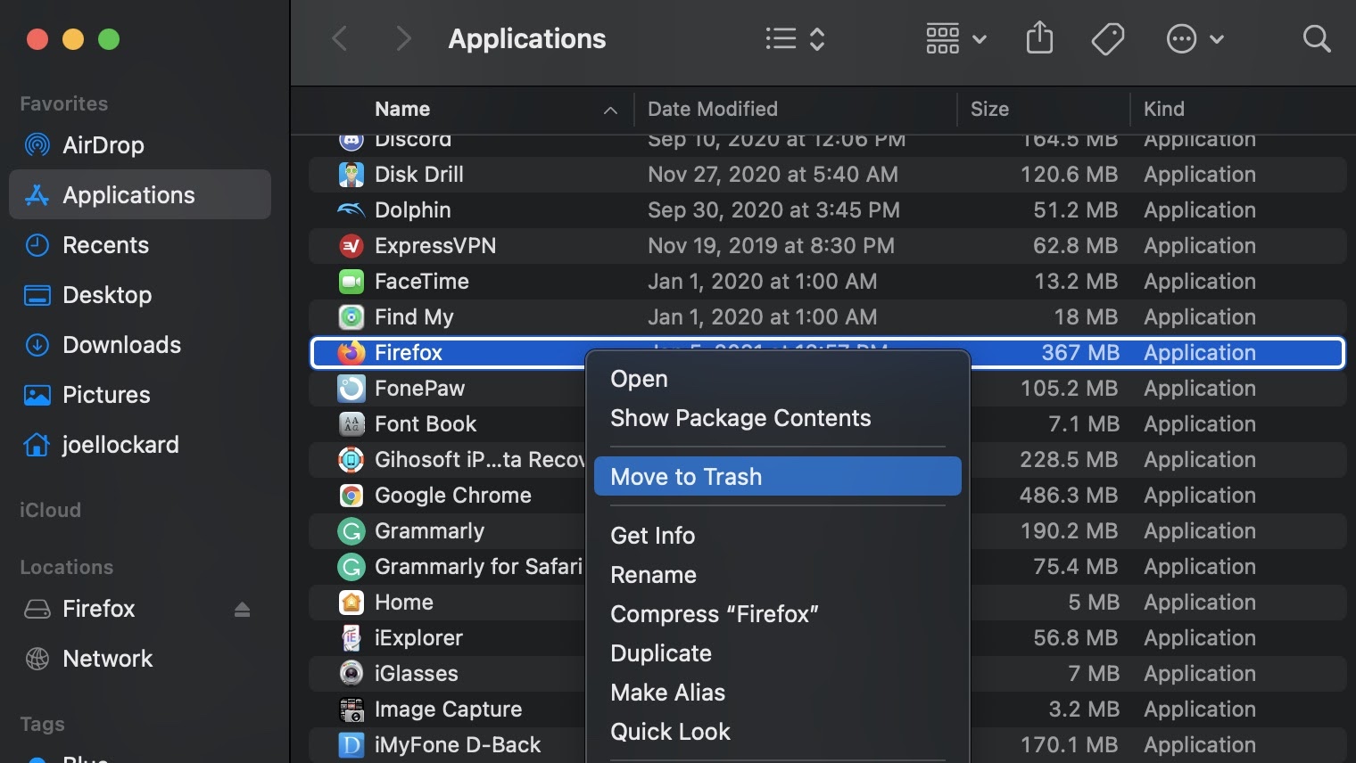Viewport: 1356px width, 763px height.
Task: Select Get Info in context menu
Action: (652, 536)
